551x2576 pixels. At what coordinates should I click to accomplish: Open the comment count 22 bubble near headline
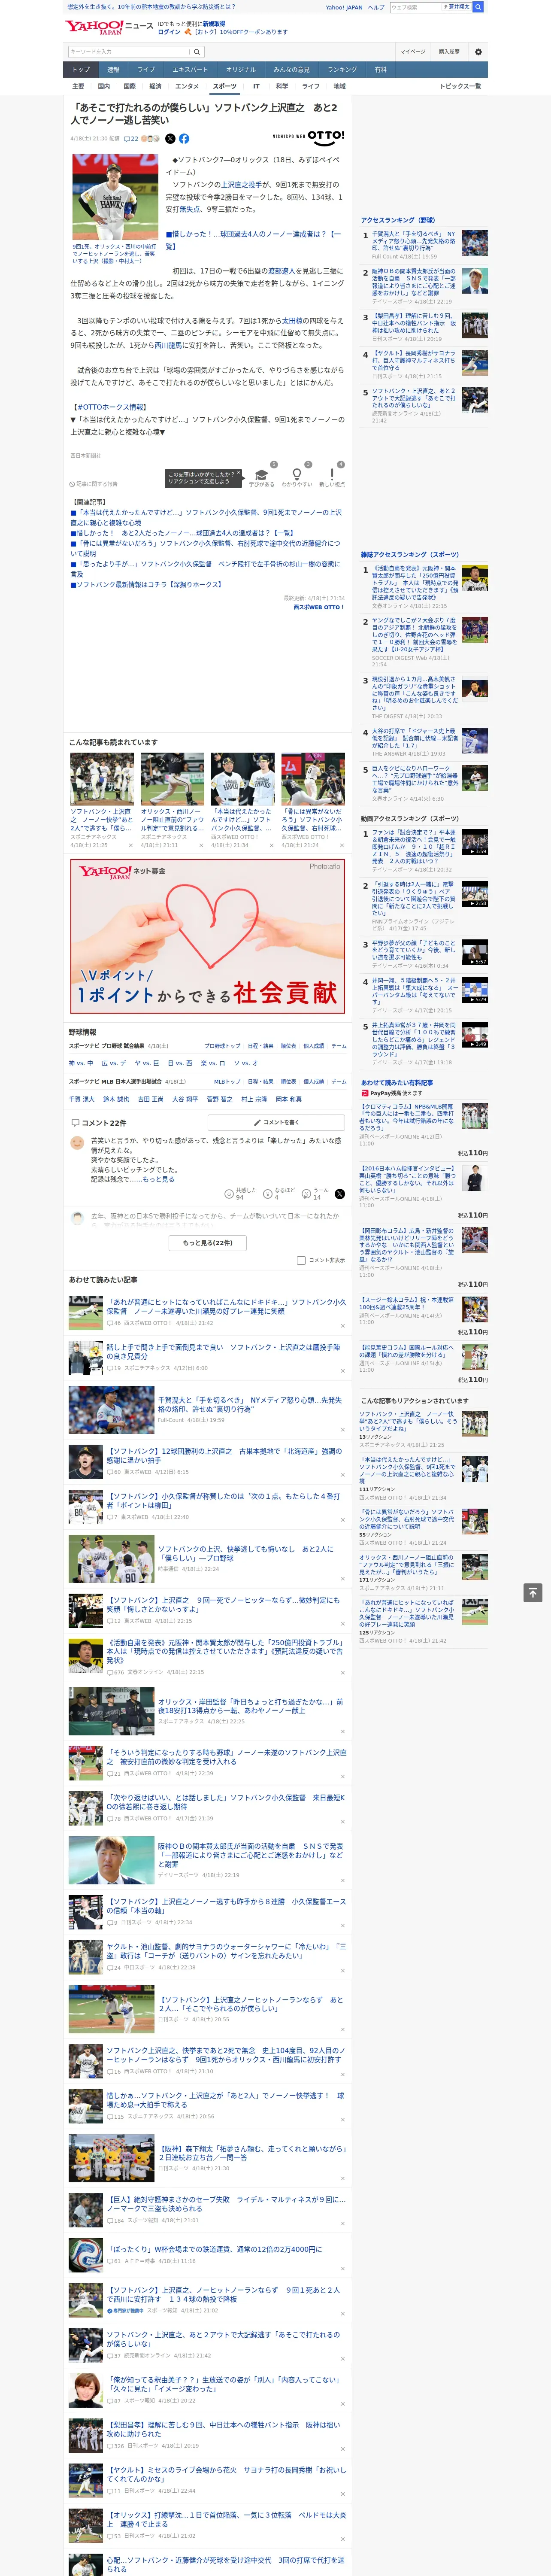click(131, 139)
